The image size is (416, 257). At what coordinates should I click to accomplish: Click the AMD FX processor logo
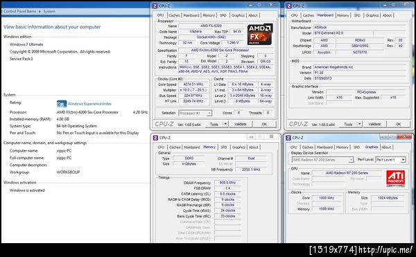click(260, 35)
